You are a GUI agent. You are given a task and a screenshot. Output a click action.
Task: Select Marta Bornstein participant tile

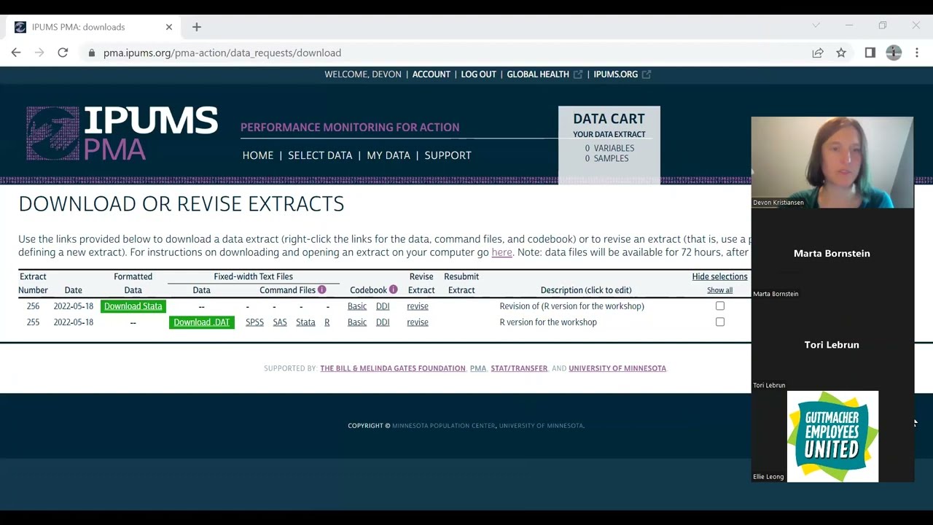click(832, 254)
